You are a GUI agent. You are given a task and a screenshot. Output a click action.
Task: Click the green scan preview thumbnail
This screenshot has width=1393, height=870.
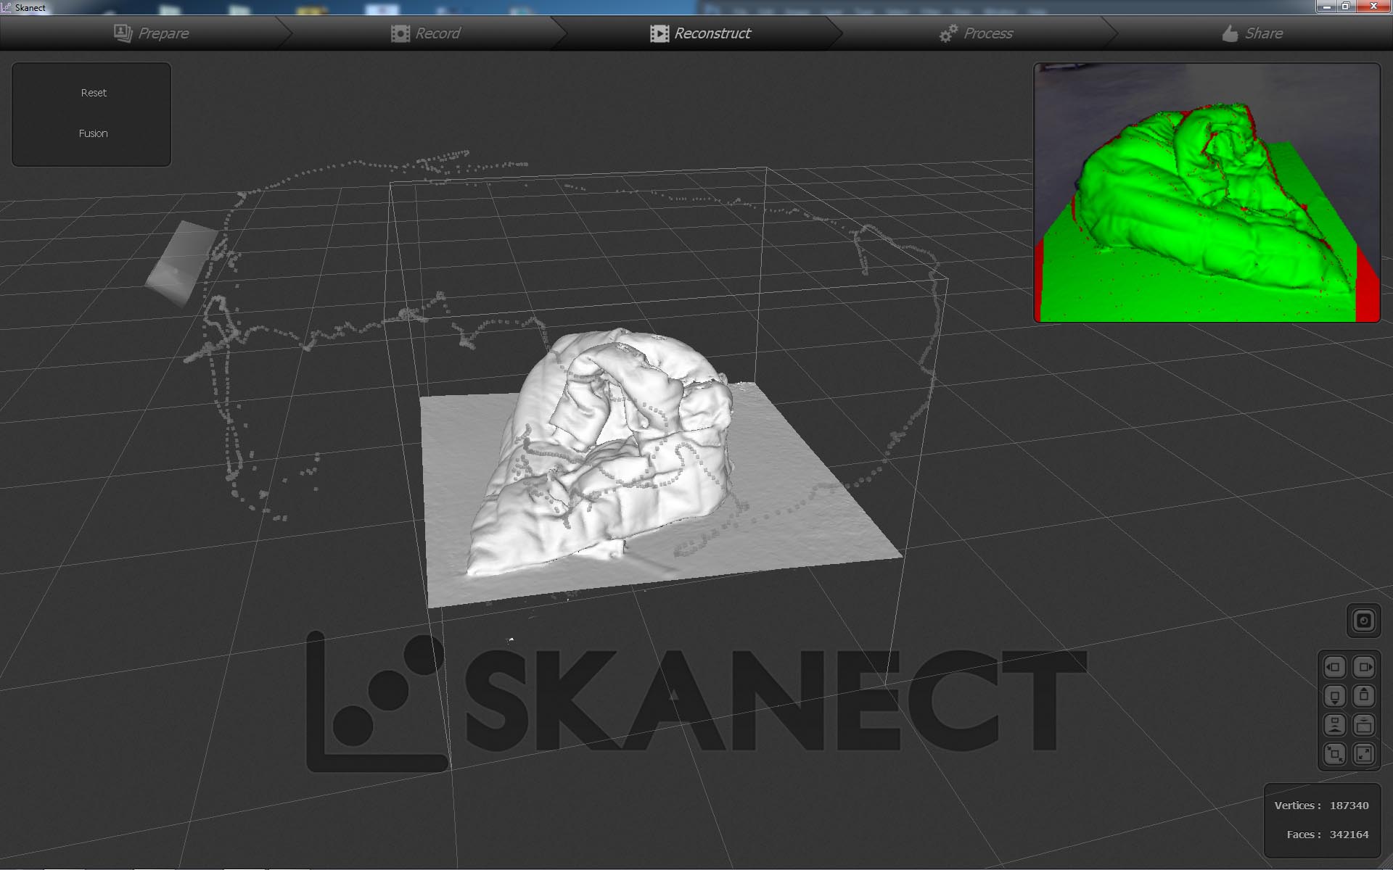pyautogui.click(x=1207, y=193)
